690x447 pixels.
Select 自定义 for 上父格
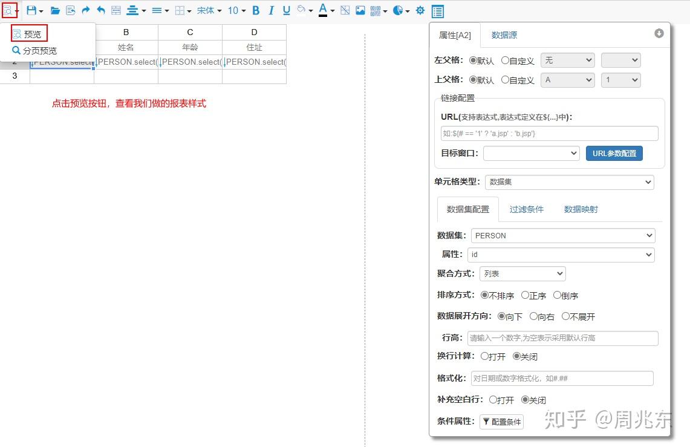(505, 80)
